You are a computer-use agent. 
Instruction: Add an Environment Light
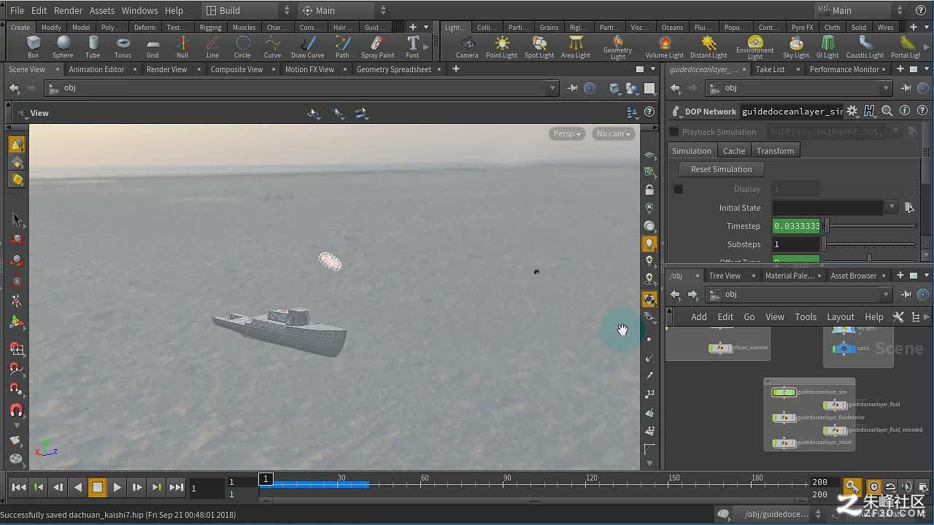click(755, 48)
